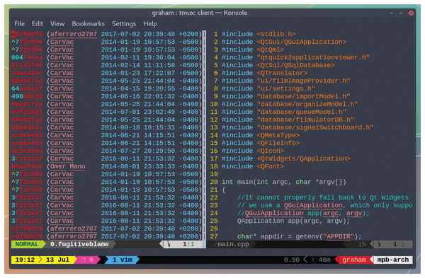Click blame commit hash 490bd628

tap(27, 96)
